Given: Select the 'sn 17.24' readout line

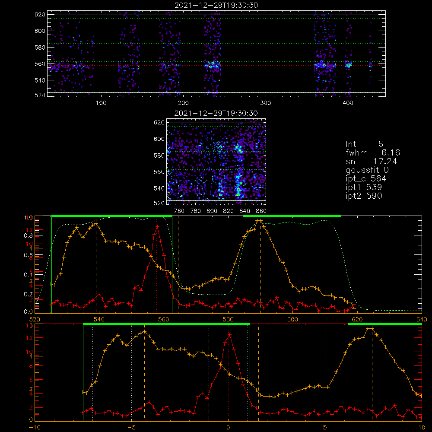Looking at the screenshot, I should point(372,161).
